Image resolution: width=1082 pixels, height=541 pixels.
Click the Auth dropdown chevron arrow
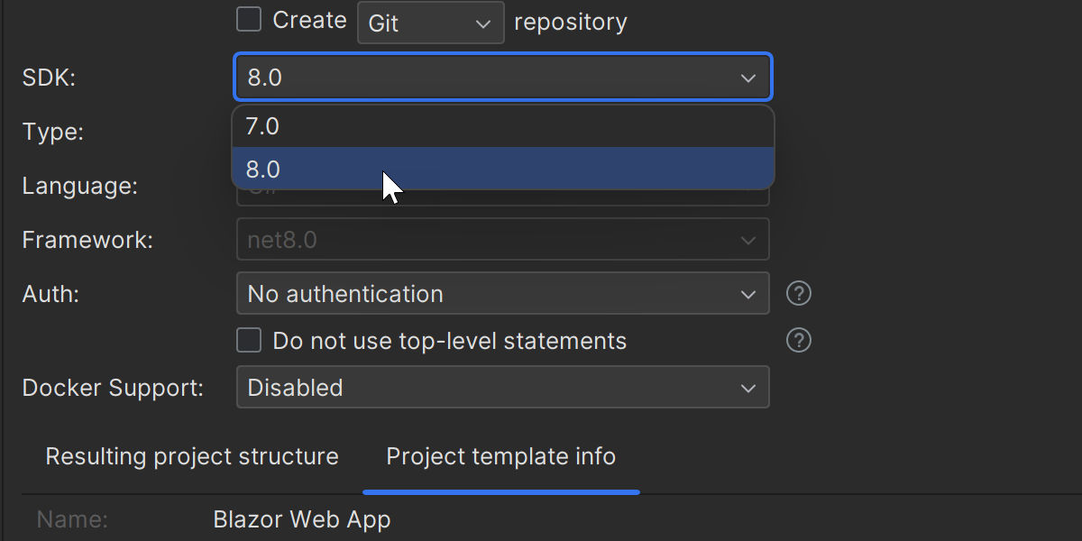coord(748,295)
